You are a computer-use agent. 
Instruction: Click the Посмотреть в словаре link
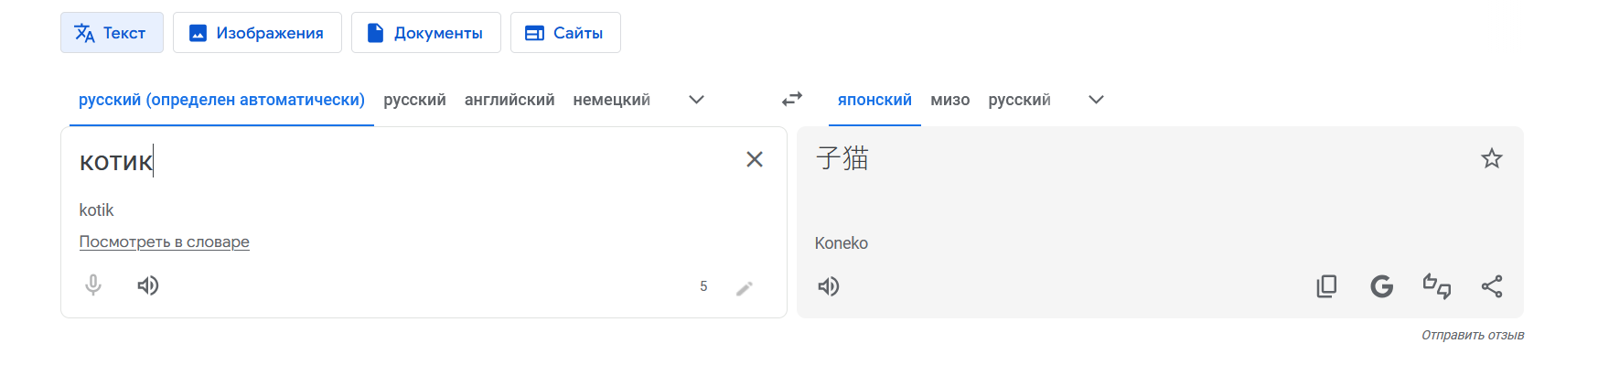165,242
